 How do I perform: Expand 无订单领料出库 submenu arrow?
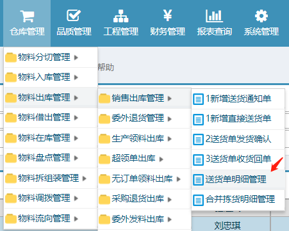[178, 179]
